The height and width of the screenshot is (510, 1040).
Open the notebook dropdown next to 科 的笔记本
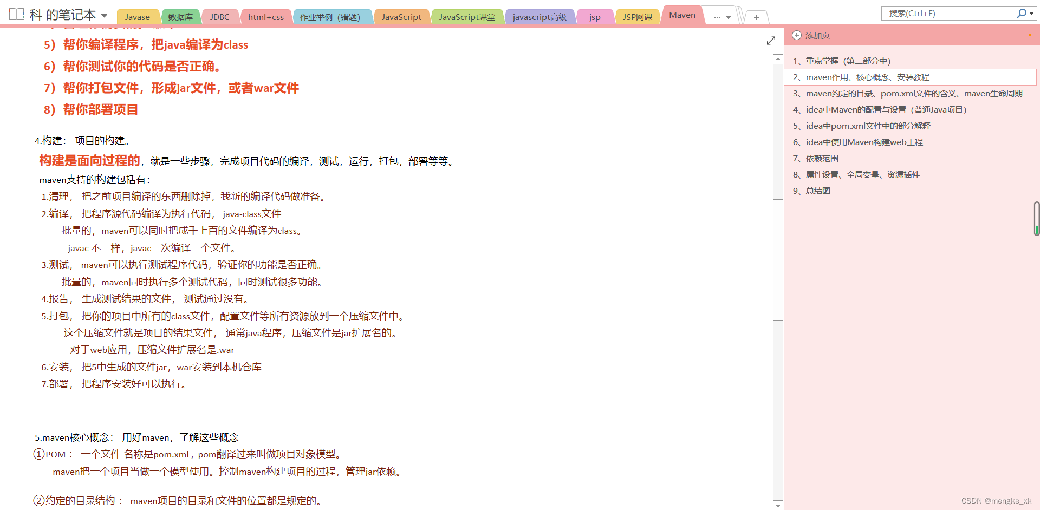tap(104, 15)
